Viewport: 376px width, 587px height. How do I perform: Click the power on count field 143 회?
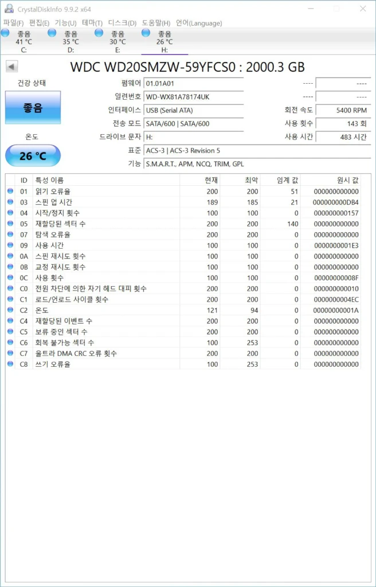click(x=343, y=124)
